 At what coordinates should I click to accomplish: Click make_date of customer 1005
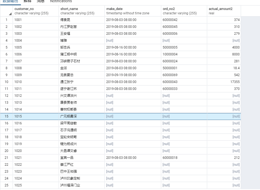coord(133,47)
